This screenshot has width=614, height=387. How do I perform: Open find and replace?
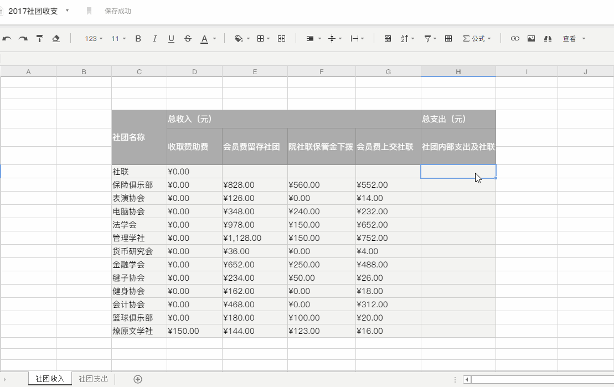(x=548, y=39)
